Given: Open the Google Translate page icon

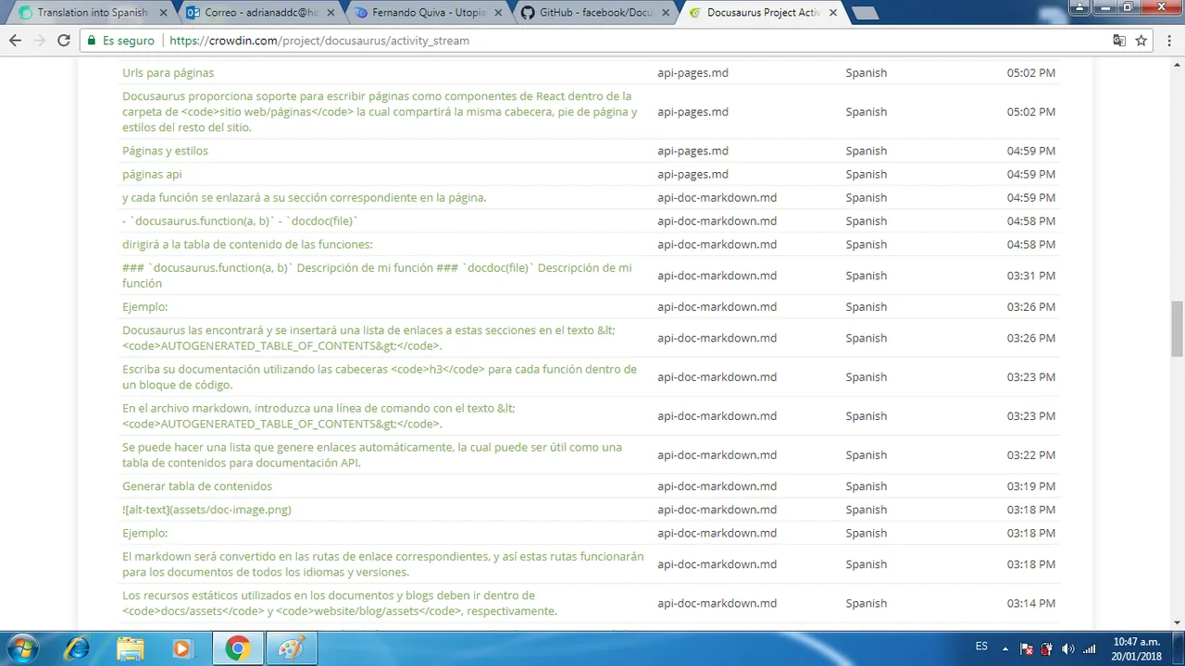Looking at the screenshot, I should 1119,41.
